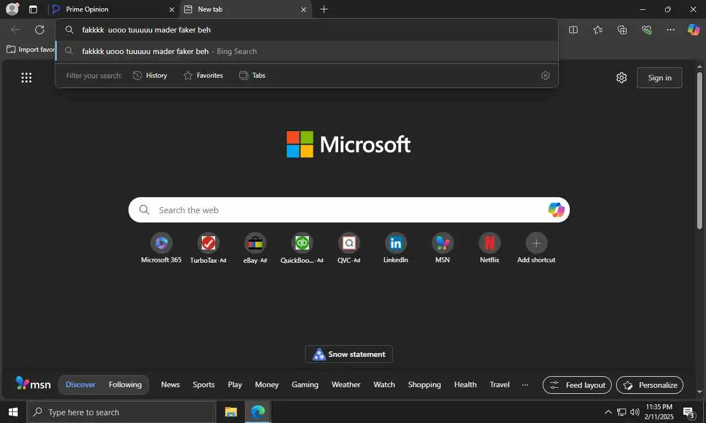Expand more feed categories ellipsis
The image size is (706, 423).
pyautogui.click(x=525, y=384)
